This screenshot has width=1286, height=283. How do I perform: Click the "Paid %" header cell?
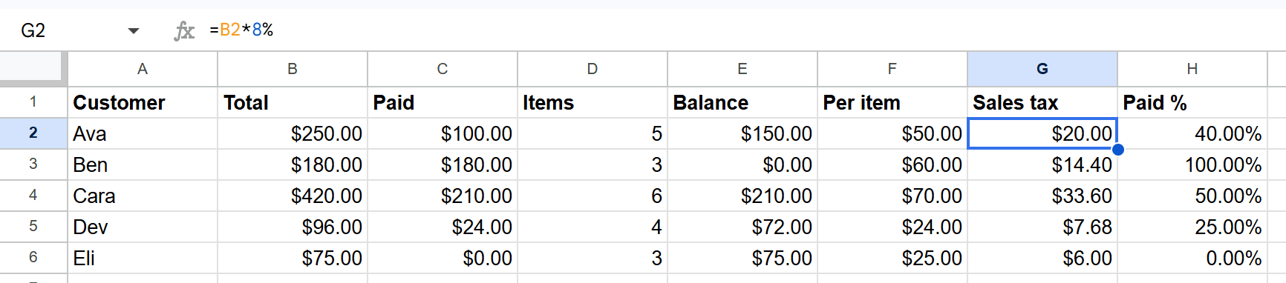[x=1192, y=102]
